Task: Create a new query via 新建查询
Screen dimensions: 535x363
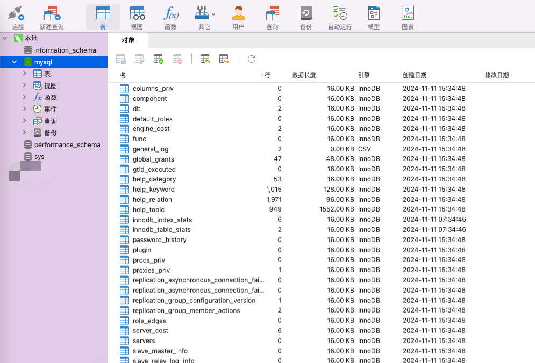Action: 52,17
